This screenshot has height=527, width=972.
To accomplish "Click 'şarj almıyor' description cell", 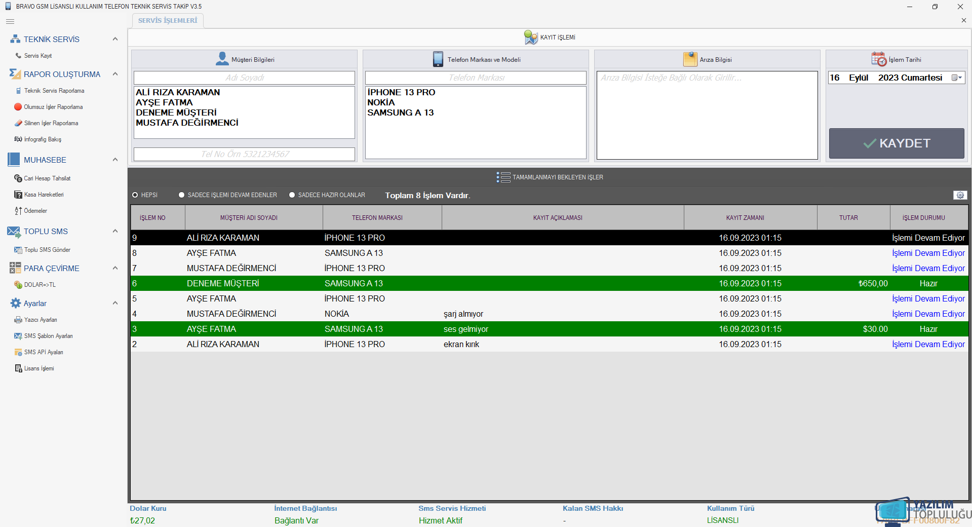I will point(563,314).
